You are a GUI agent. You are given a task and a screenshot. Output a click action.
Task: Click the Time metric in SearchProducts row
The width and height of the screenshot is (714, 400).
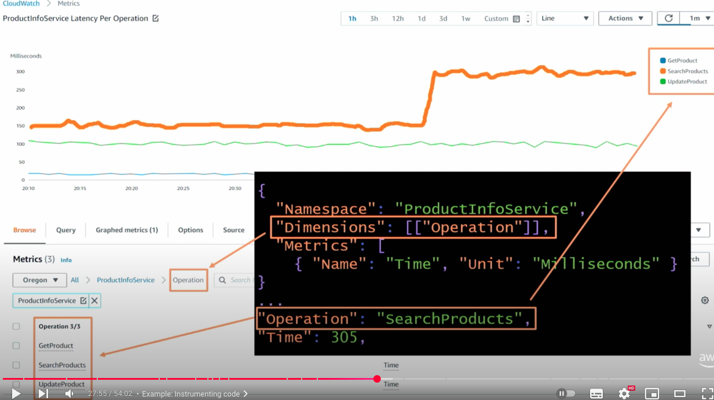click(391, 365)
